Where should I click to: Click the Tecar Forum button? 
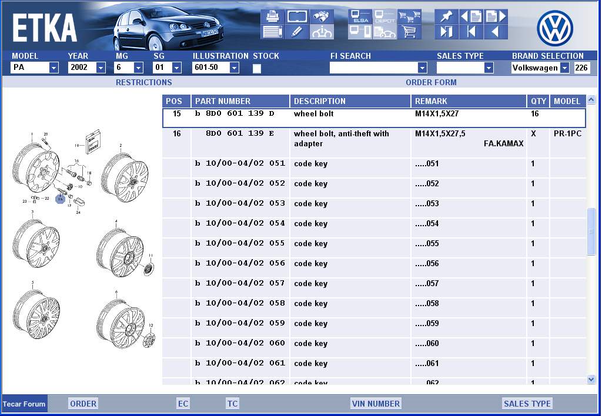click(x=24, y=404)
